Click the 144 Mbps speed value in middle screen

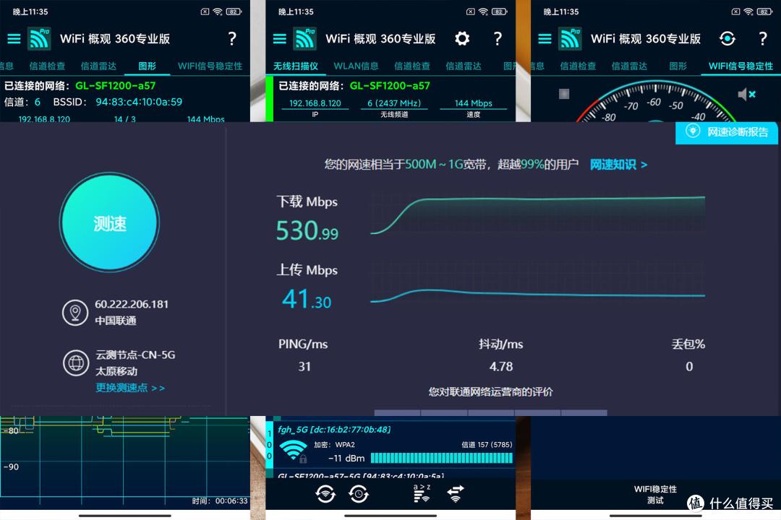point(473,103)
